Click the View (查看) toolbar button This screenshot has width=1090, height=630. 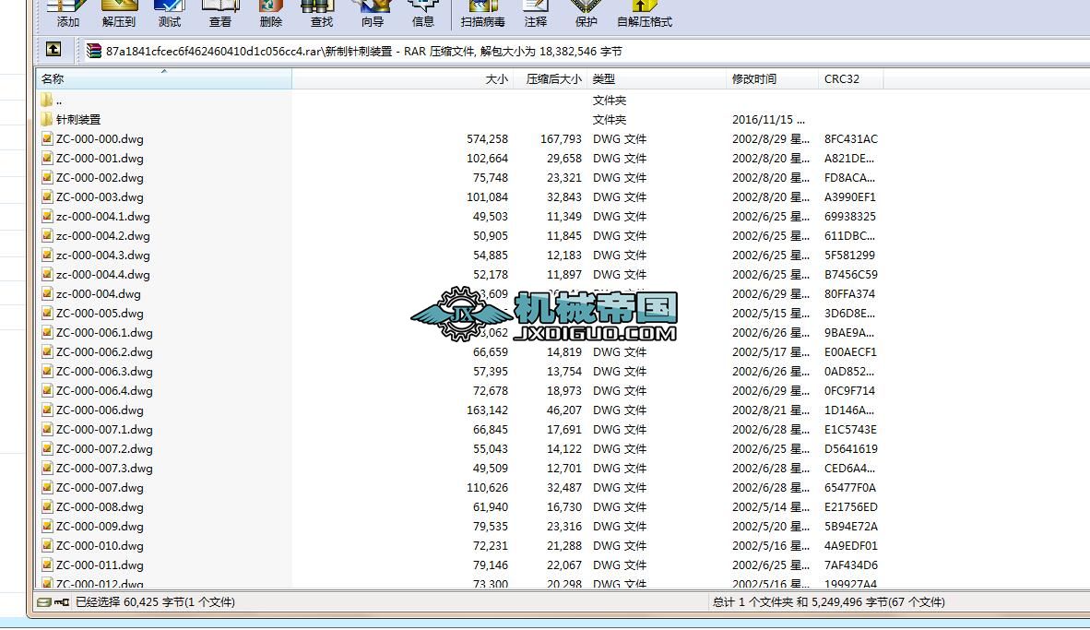coord(220,15)
